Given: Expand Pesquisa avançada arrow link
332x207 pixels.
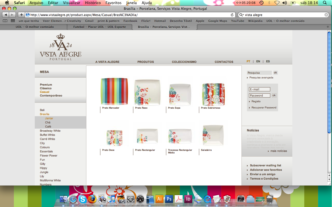Looking at the screenshot, I should [260, 78].
